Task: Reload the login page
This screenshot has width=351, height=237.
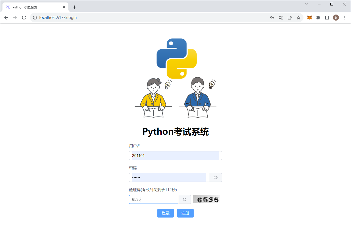Action: (x=24, y=18)
